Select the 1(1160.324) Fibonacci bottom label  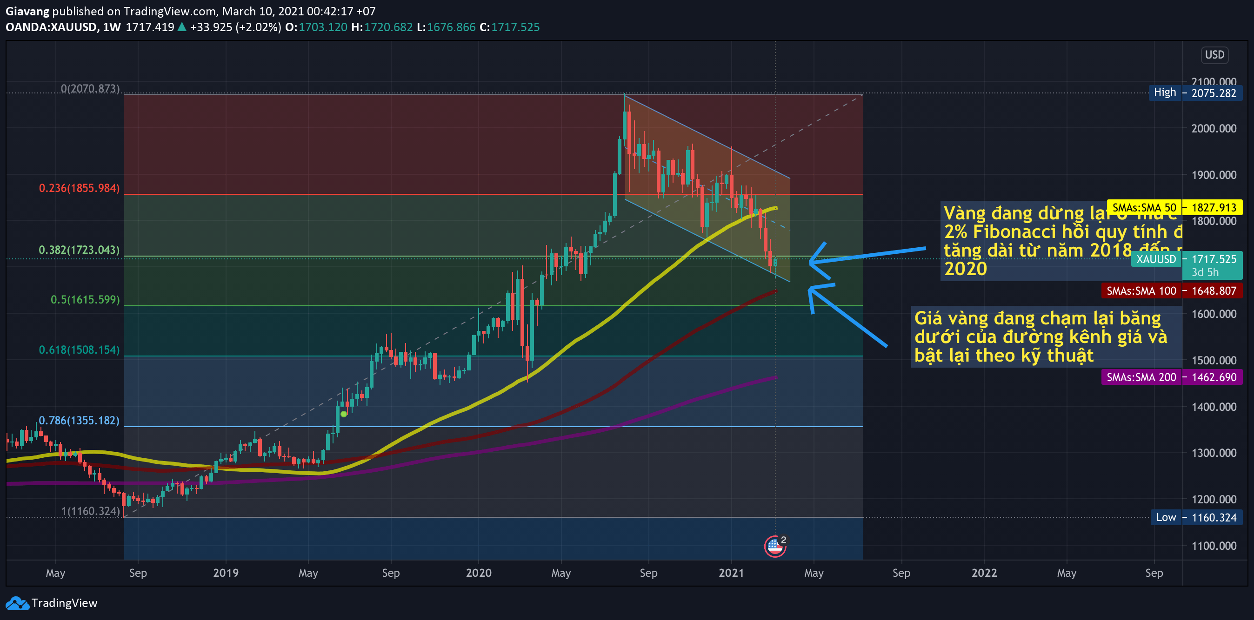coord(91,511)
